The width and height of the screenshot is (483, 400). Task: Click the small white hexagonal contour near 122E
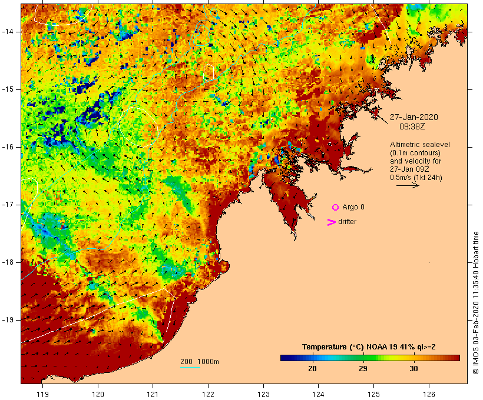click(x=209, y=72)
